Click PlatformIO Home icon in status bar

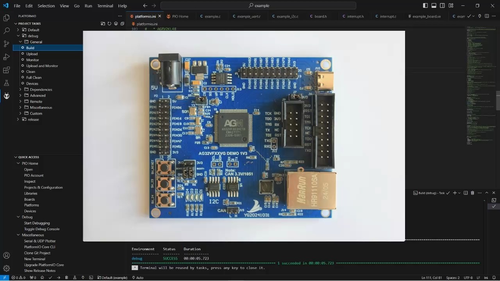pyautogui.click(x=43, y=278)
